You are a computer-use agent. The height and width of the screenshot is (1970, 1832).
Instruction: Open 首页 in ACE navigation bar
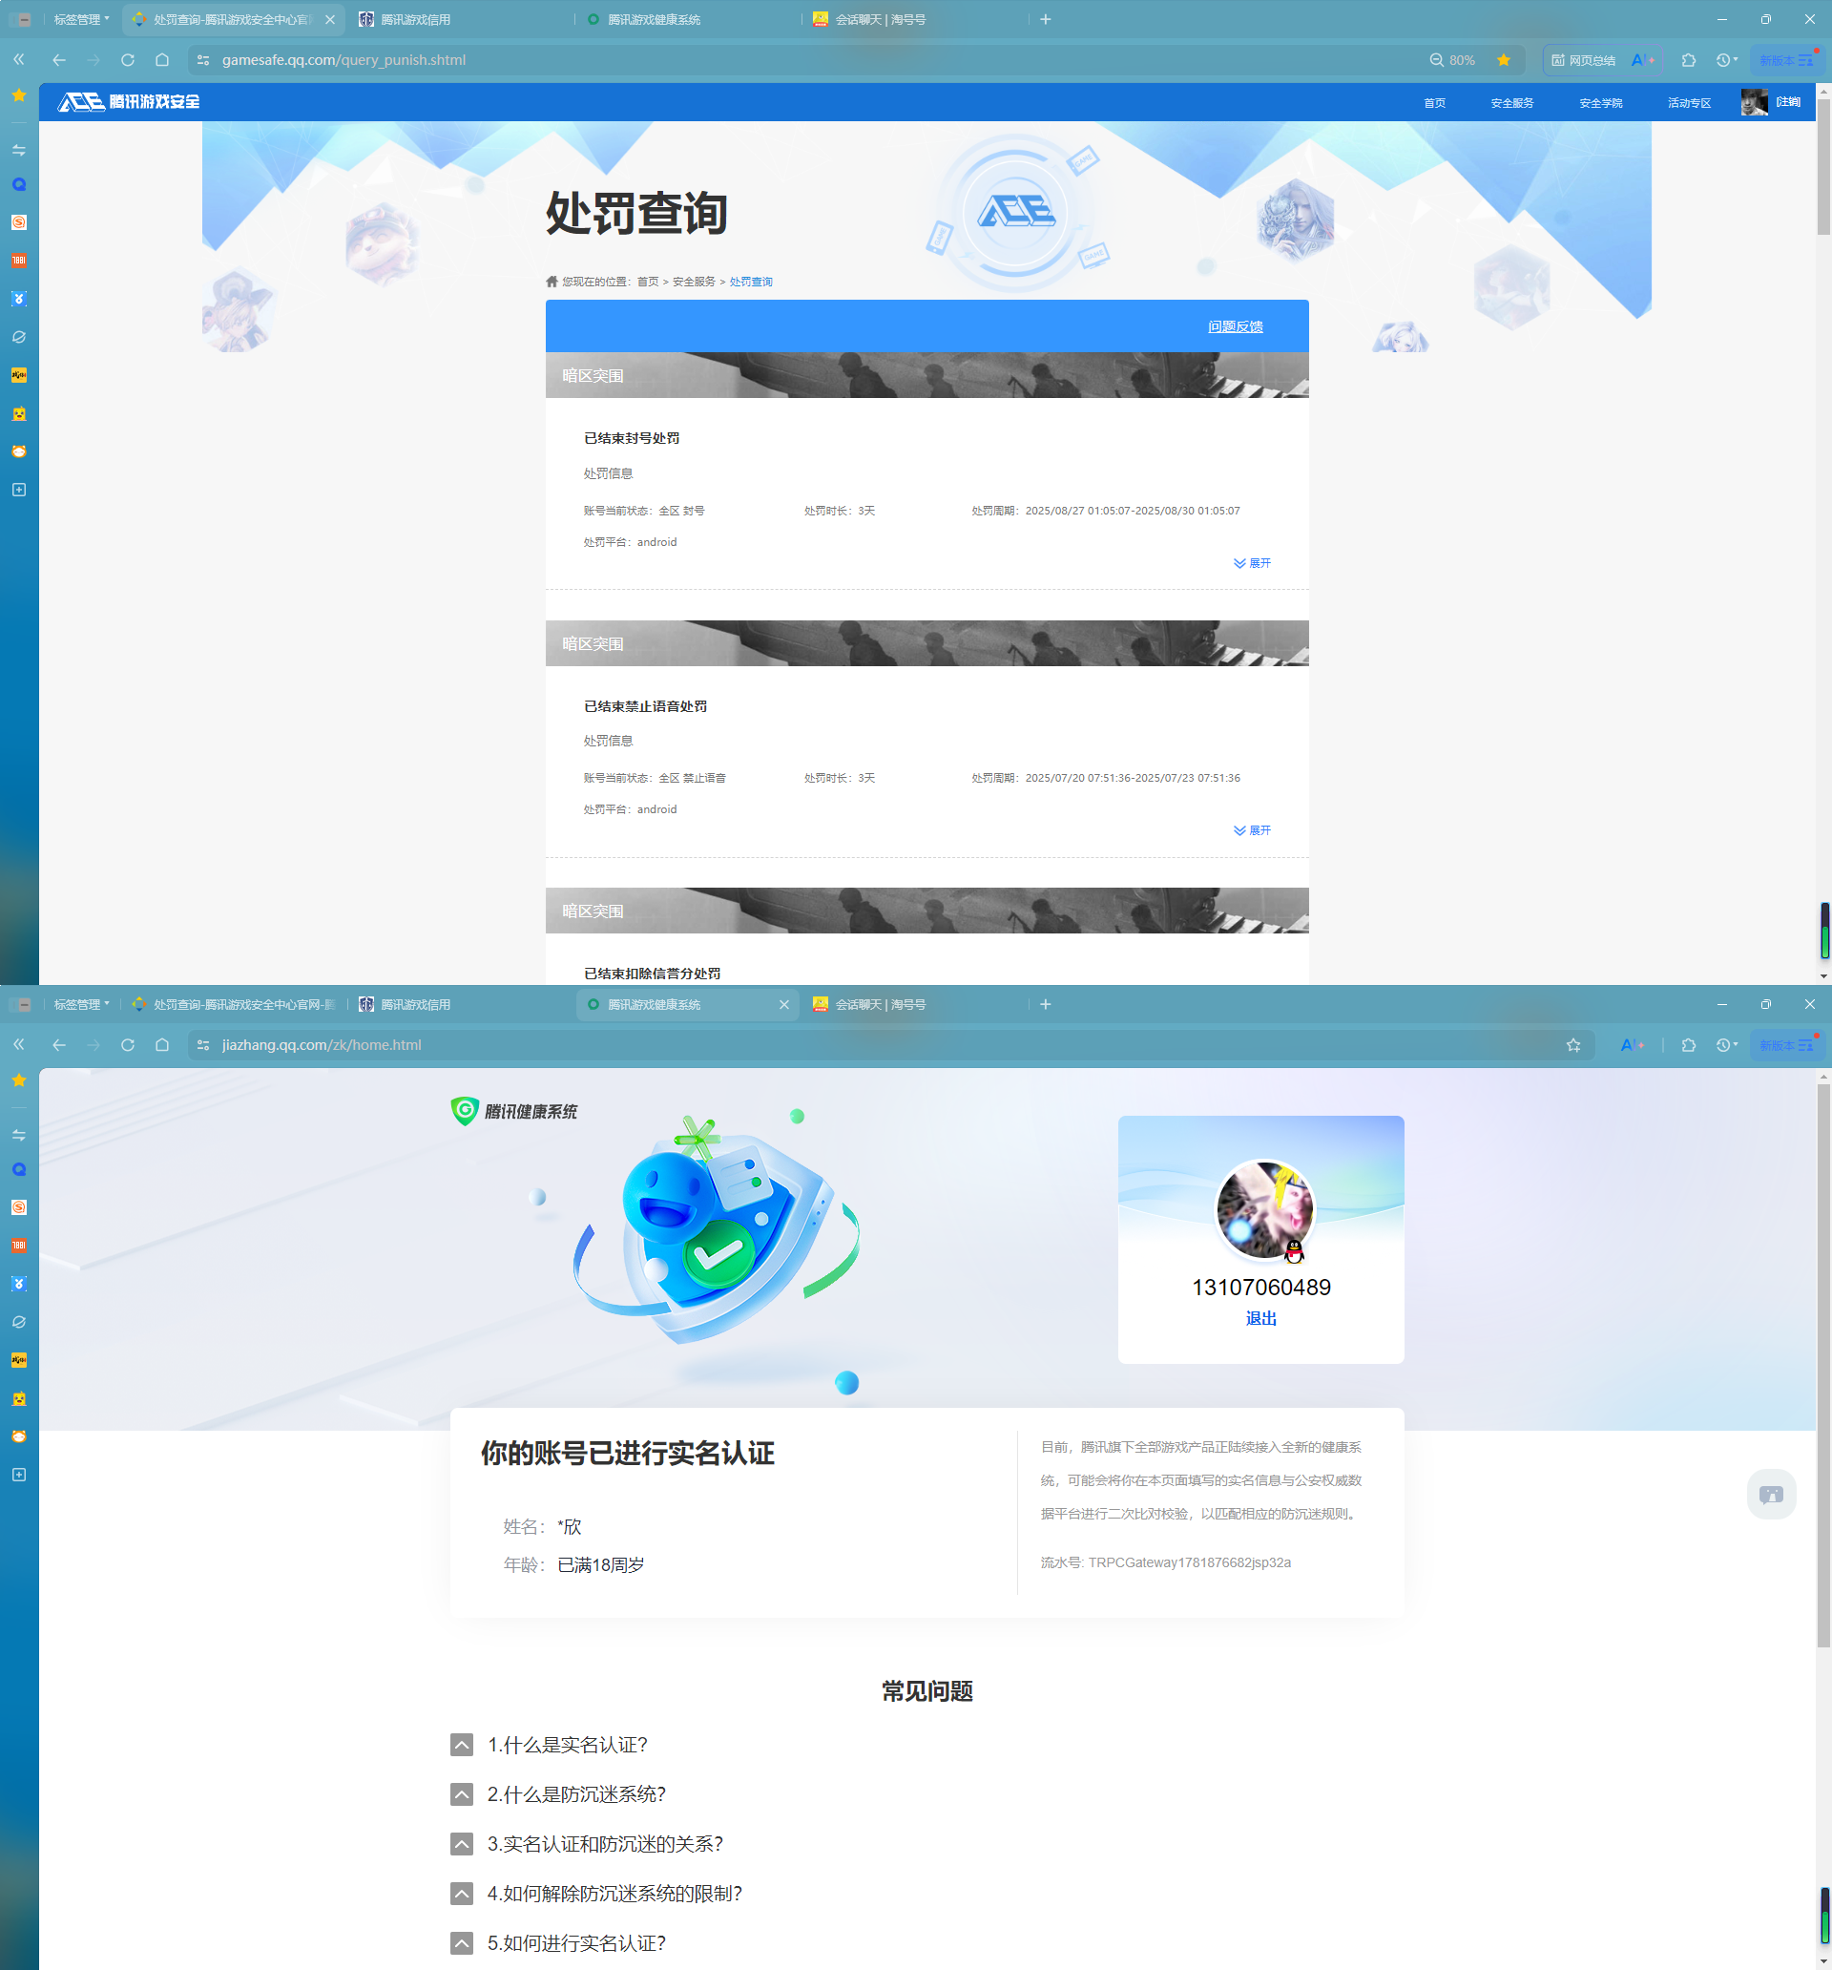click(1435, 103)
